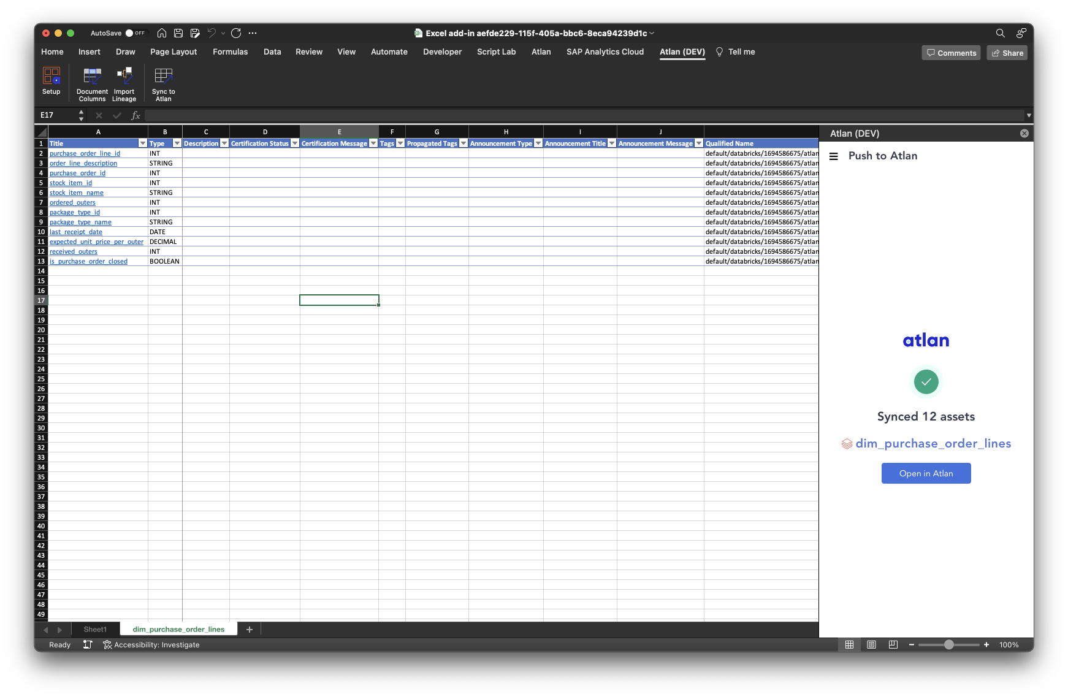The width and height of the screenshot is (1068, 697).
Task: Add a new sheet with the plus button
Action: click(250, 630)
